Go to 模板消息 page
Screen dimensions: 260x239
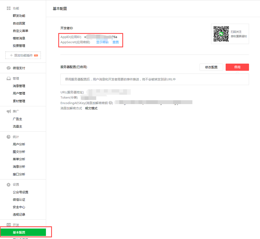point(19,38)
